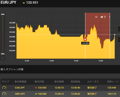Click the green bar of sentiment gauge
This screenshot has width=120, height=97.
tap(3, 25)
